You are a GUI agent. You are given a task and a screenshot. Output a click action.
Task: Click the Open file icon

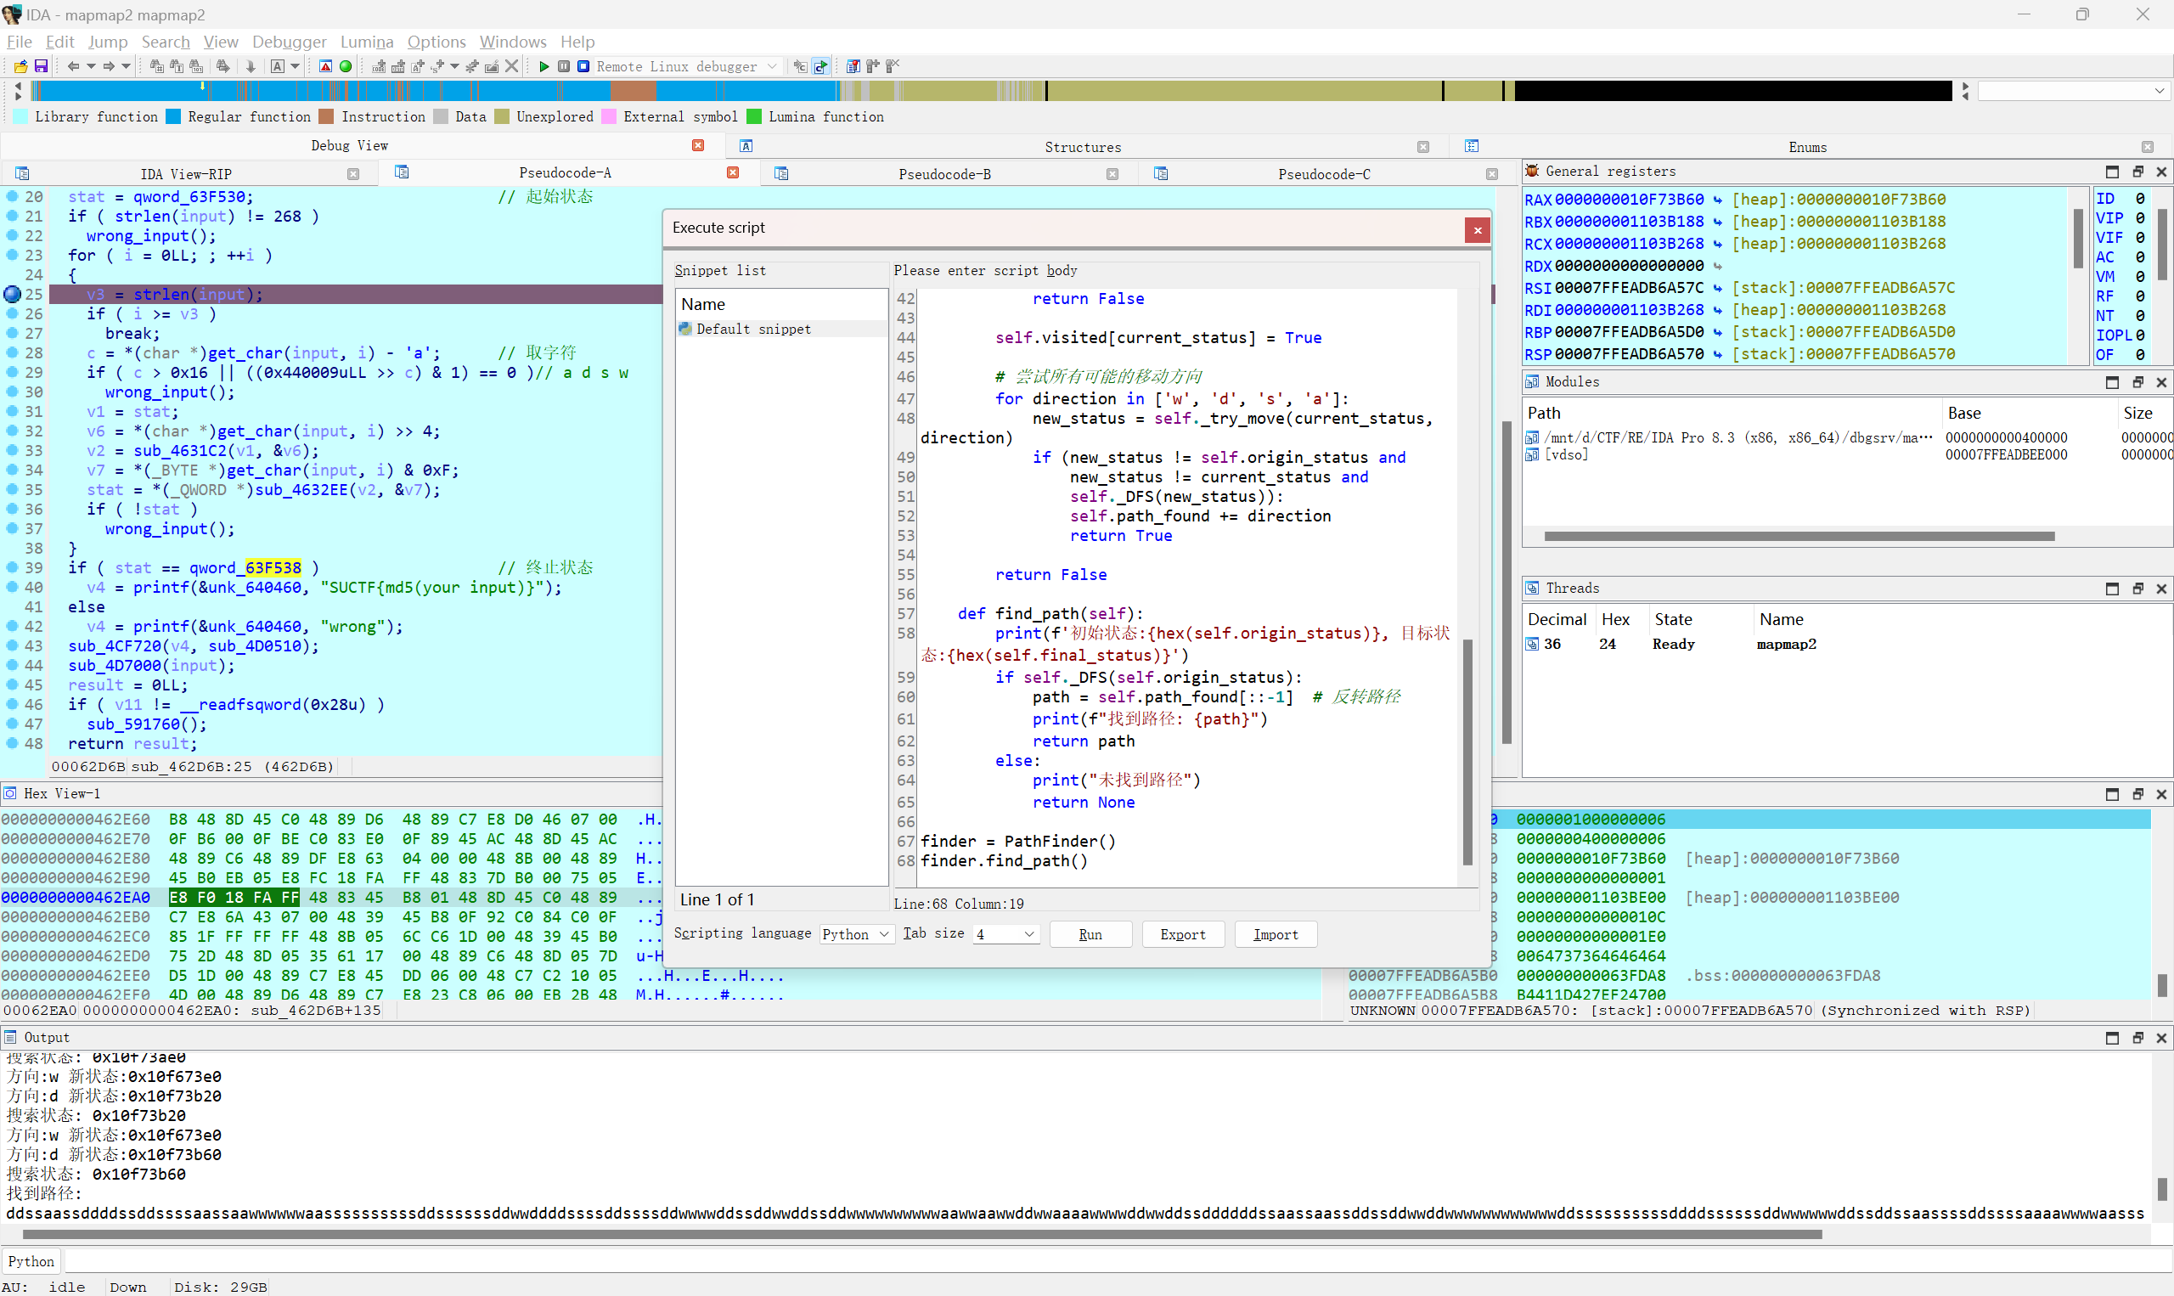20,66
